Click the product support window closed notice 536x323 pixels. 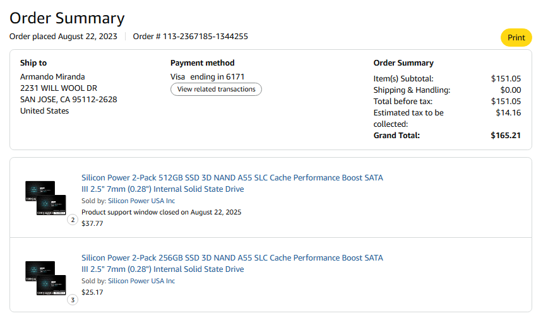(x=161, y=212)
